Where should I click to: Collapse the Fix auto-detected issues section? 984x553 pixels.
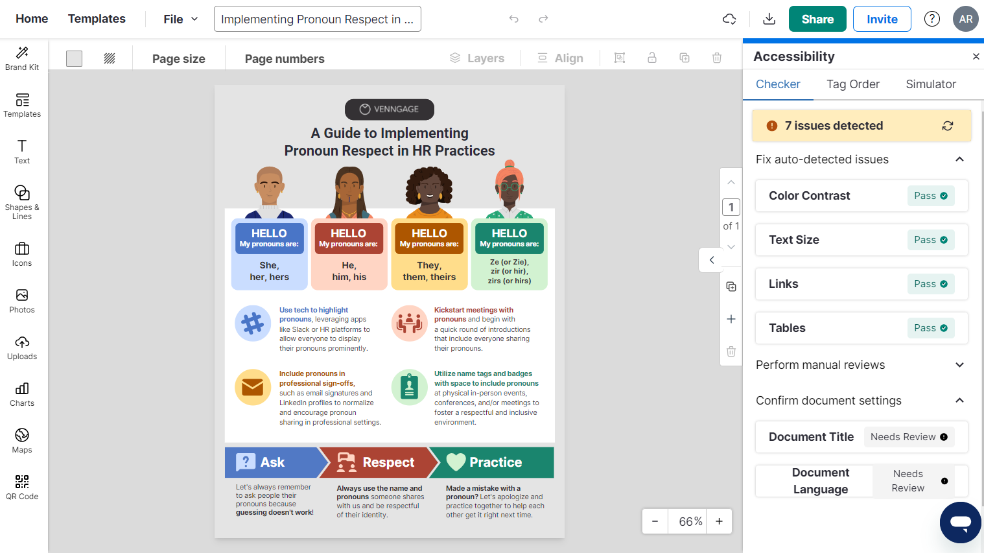959,159
